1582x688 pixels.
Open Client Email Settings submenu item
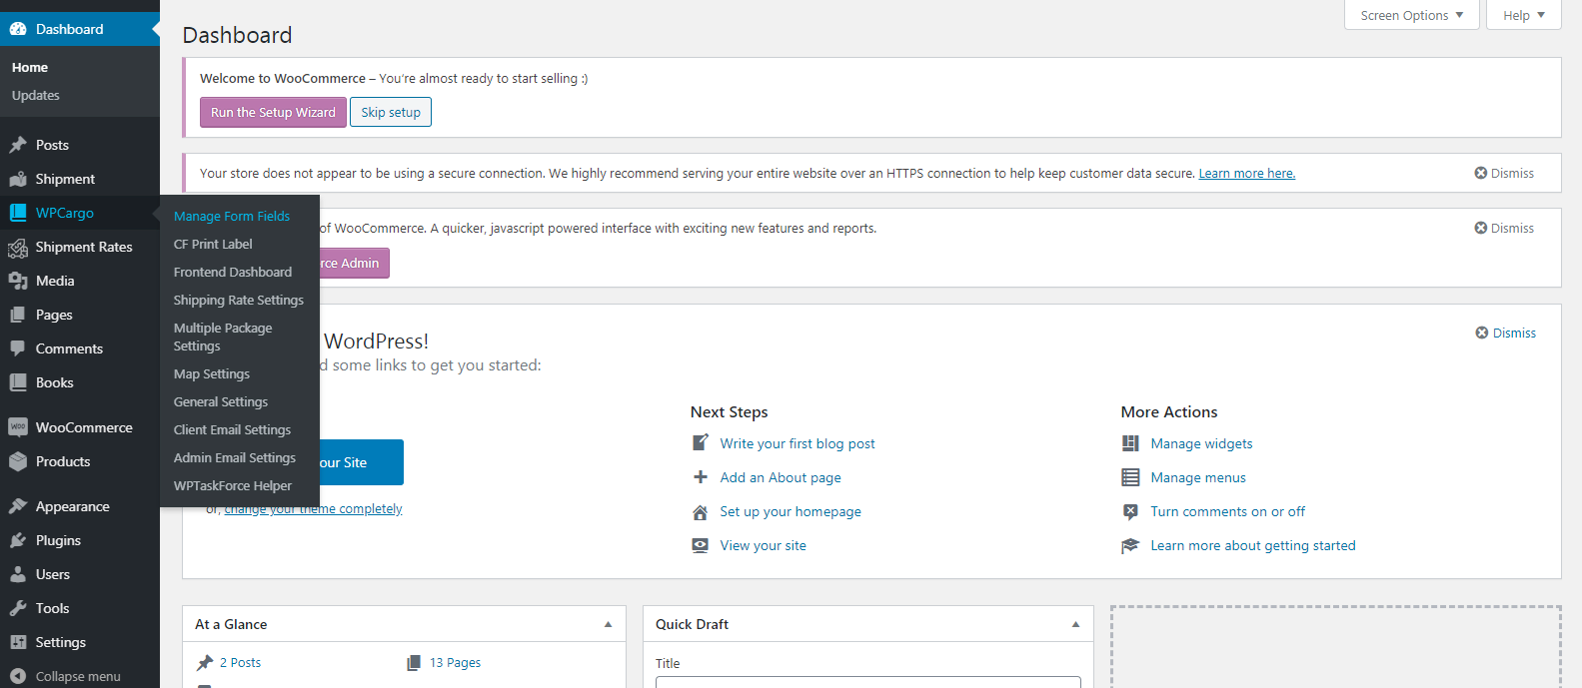233,429
